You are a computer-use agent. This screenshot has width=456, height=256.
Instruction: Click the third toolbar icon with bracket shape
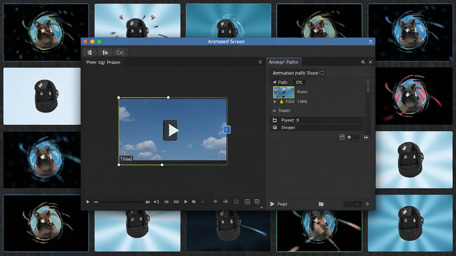click(x=120, y=52)
